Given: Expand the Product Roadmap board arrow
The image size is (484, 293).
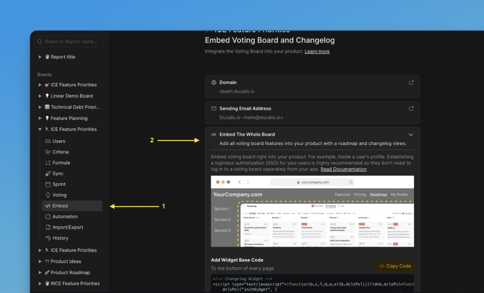Looking at the screenshot, I should pyautogui.click(x=40, y=273).
